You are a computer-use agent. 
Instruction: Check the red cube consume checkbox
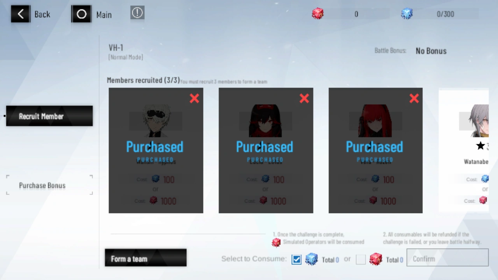[361, 259]
